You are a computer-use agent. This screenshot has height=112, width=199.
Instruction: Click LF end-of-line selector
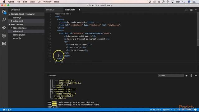point(183,110)
